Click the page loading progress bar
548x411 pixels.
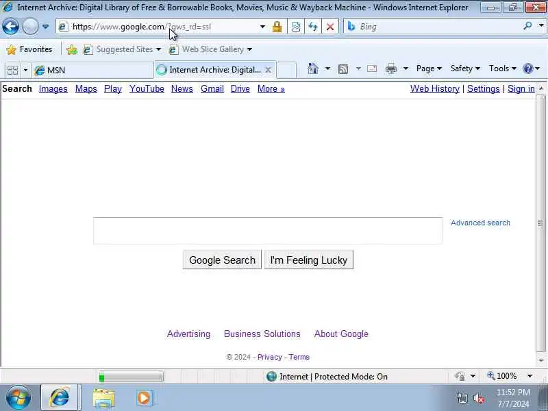[131, 377]
